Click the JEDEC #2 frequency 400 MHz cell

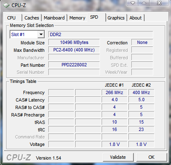pyautogui.click(x=141, y=92)
